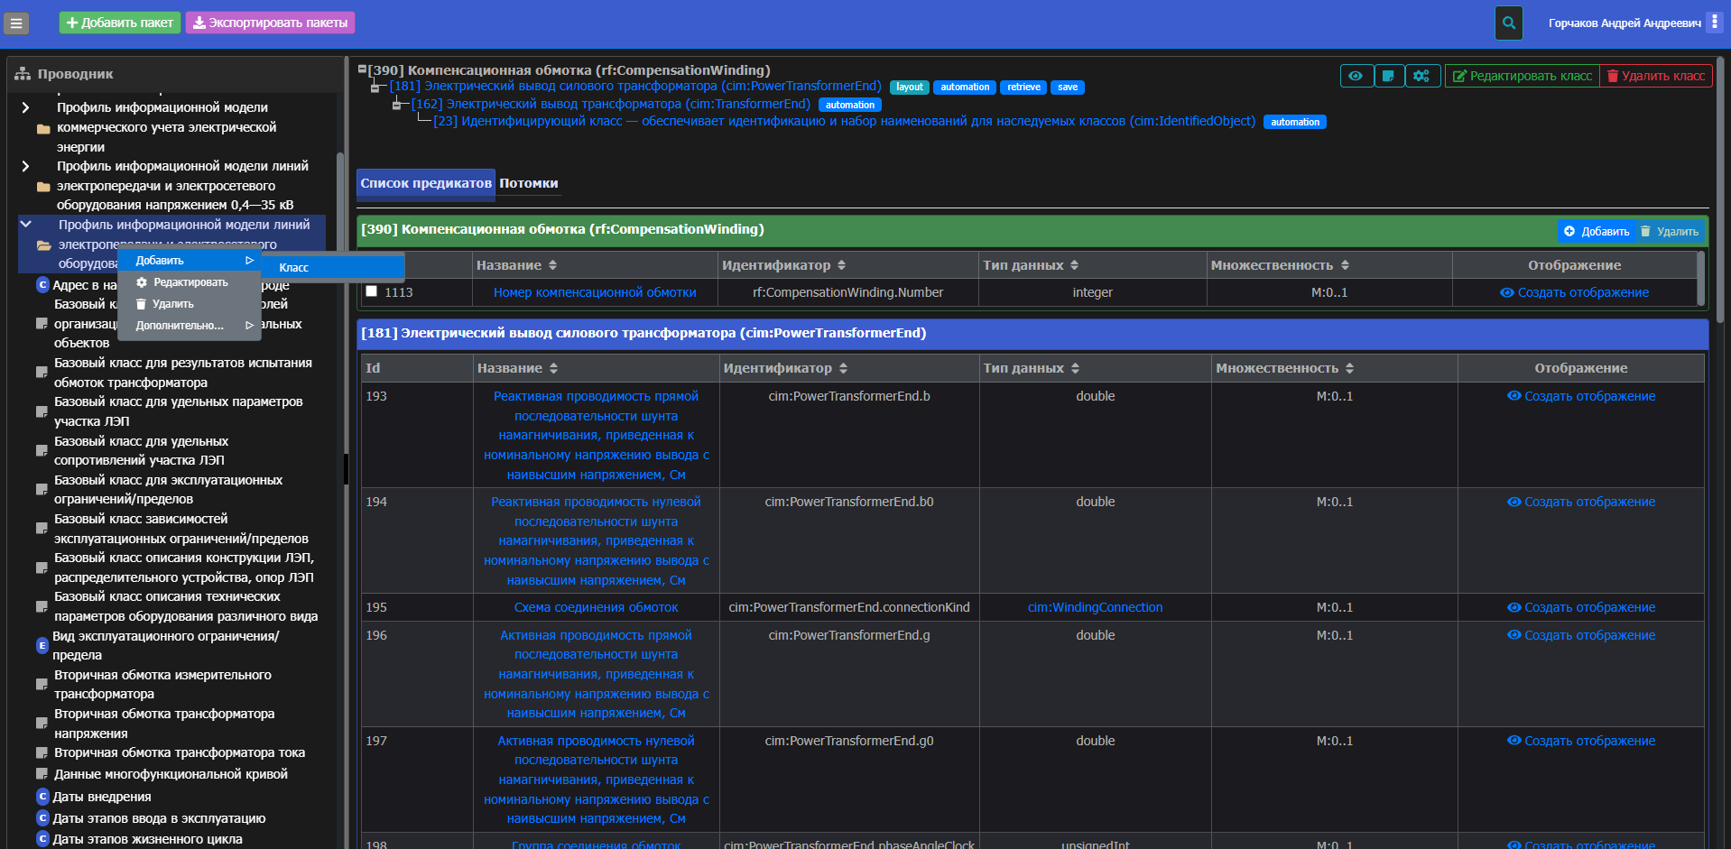
Task: Click the search magnifier icon
Action: (1508, 23)
